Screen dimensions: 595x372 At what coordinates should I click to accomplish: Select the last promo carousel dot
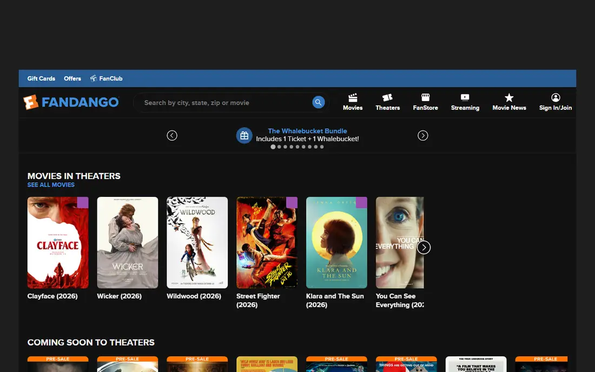322,147
